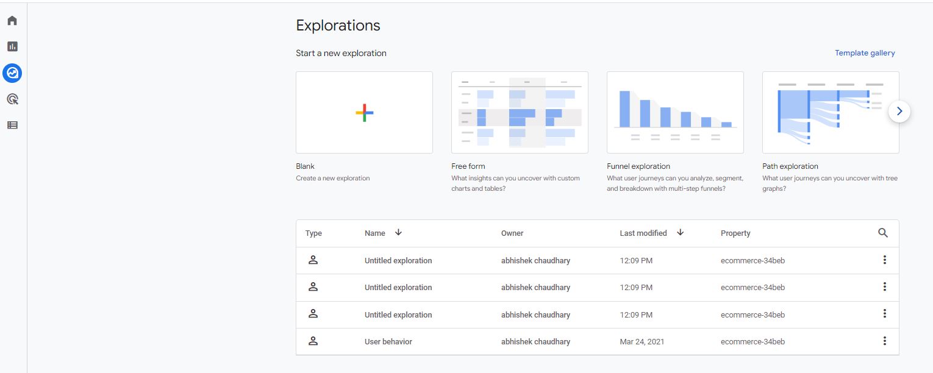Click ecommerce-34beb in first Untitled exploration row
Screen dimensions: 933x373
[752, 261]
